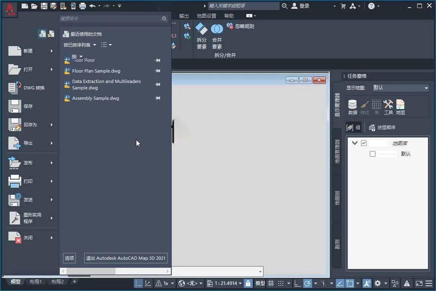Open the list view style dropdown
The width and height of the screenshot is (436, 291).
pyautogui.click(x=106, y=45)
